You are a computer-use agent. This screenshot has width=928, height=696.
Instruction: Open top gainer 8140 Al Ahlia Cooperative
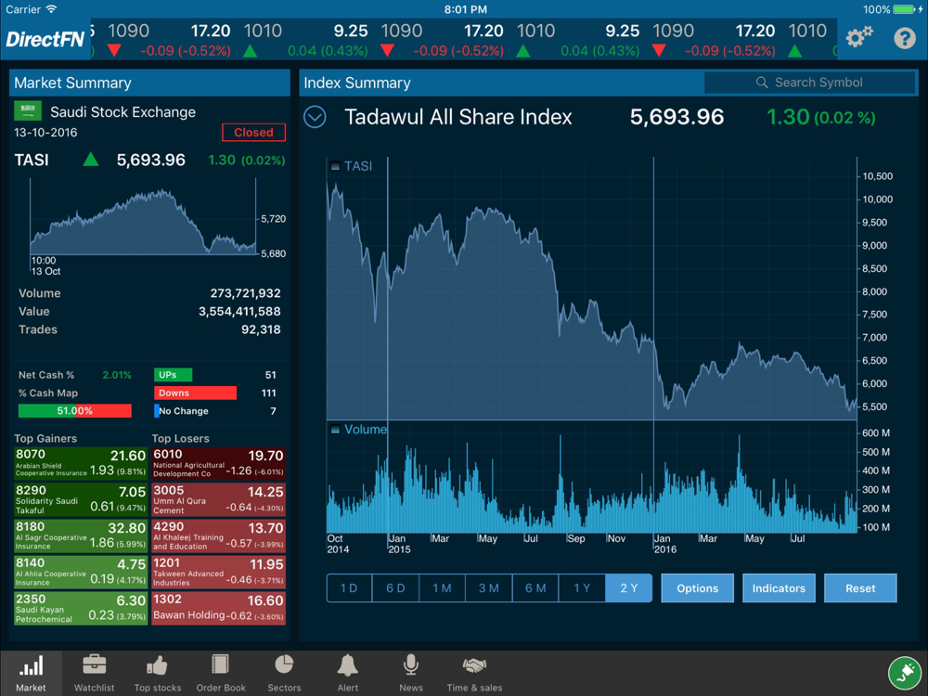81,572
